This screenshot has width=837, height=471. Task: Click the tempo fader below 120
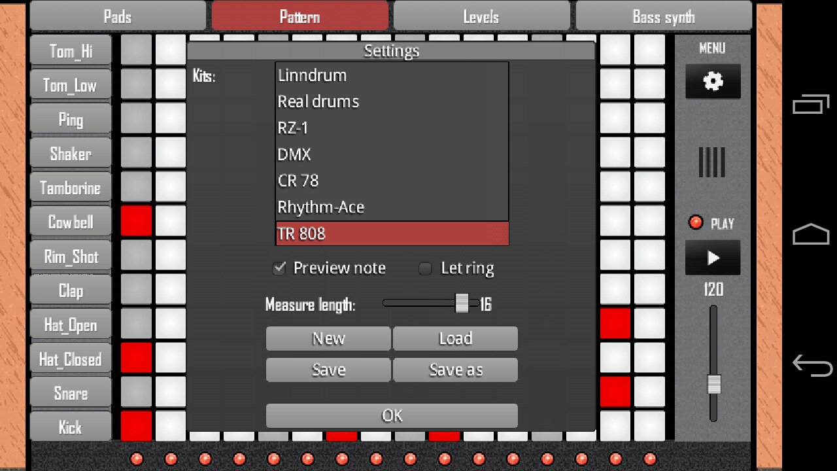[712, 385]
